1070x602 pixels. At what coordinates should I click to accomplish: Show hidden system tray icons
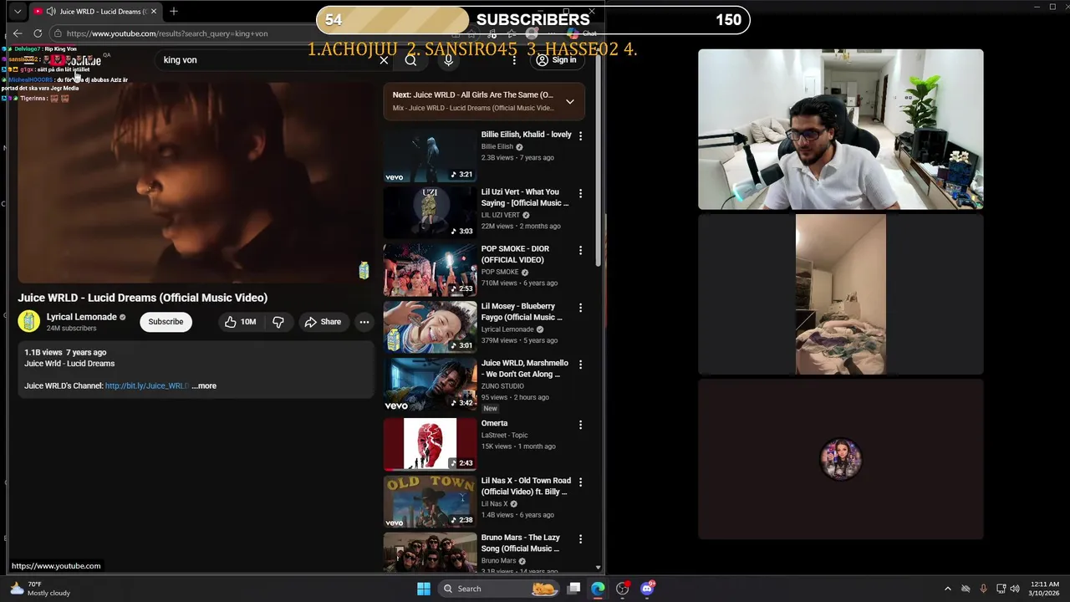[947, 589]
